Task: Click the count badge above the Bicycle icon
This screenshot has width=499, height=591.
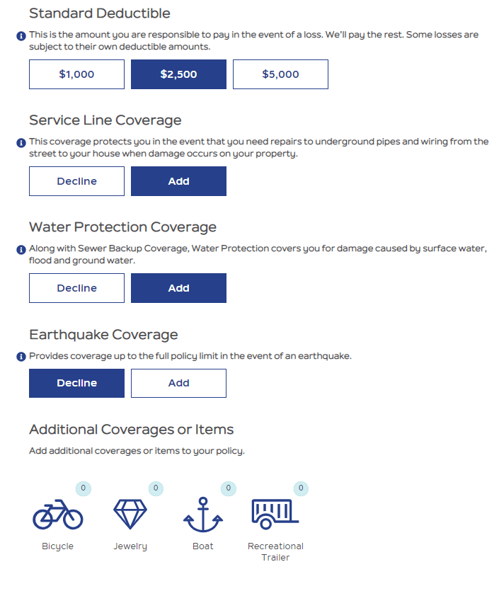Action: pos(84,488)
